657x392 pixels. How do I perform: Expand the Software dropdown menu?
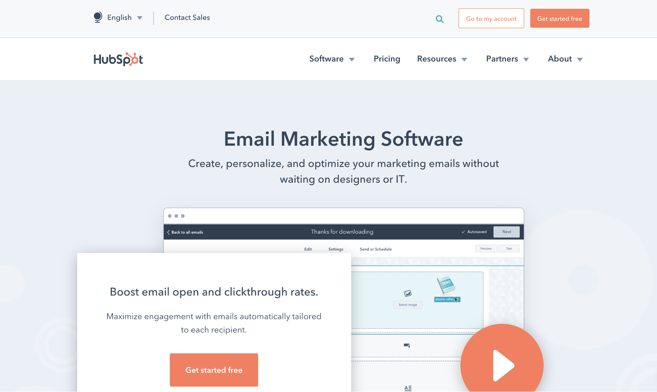pos(332,59)
